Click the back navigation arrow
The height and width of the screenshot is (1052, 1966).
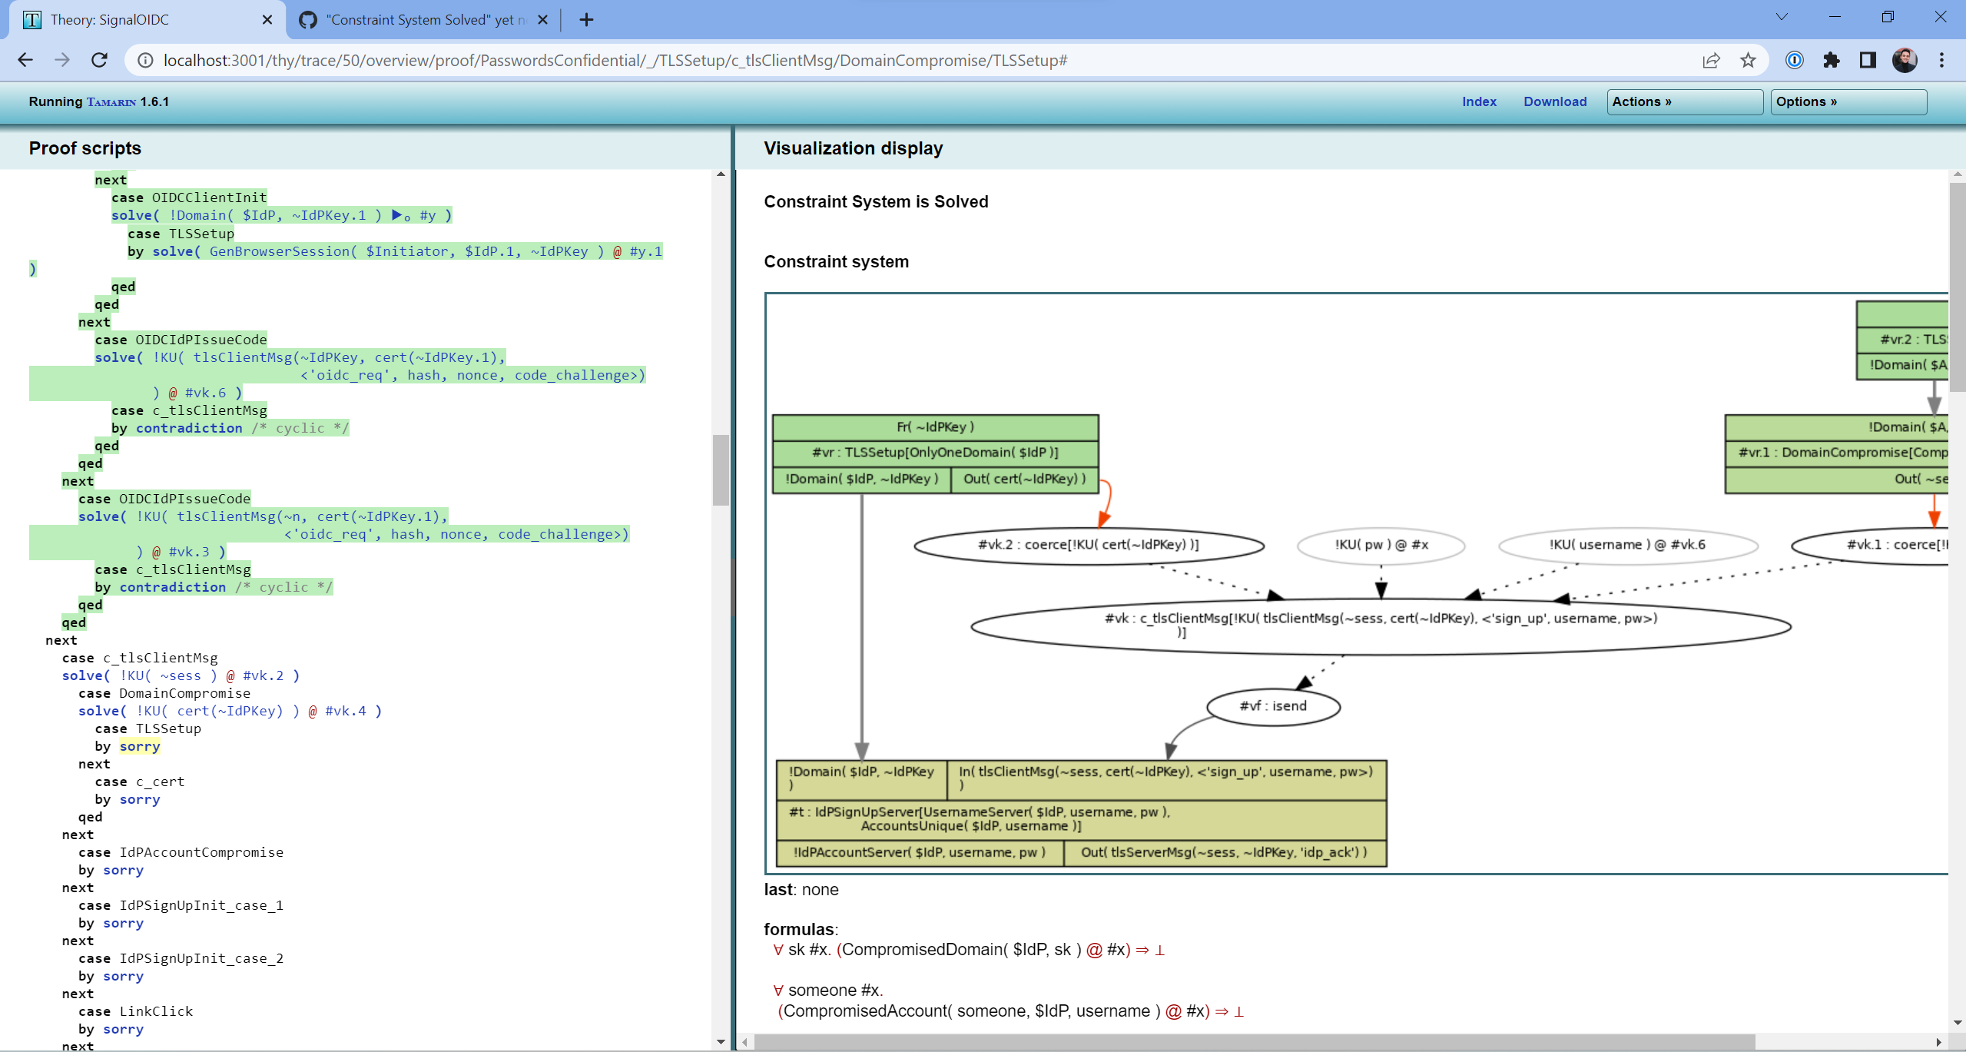click(x=26, y=60)
